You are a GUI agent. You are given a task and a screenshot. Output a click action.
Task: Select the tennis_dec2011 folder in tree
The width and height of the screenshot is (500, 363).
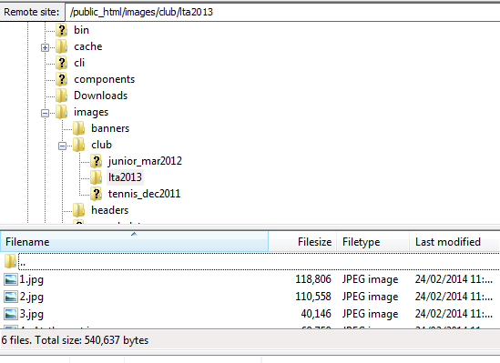click(145, 194)
